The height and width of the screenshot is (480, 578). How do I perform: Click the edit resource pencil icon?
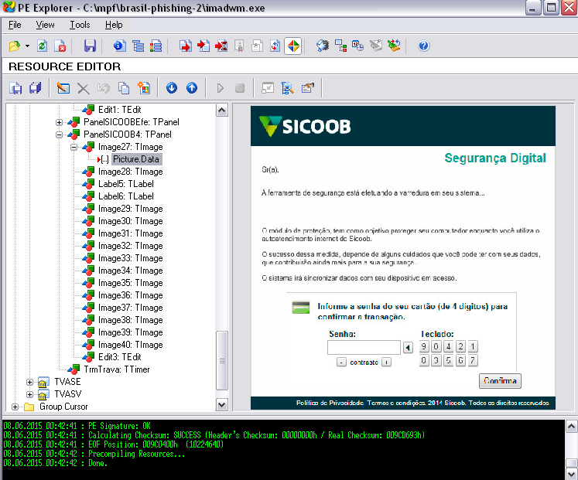63,88
